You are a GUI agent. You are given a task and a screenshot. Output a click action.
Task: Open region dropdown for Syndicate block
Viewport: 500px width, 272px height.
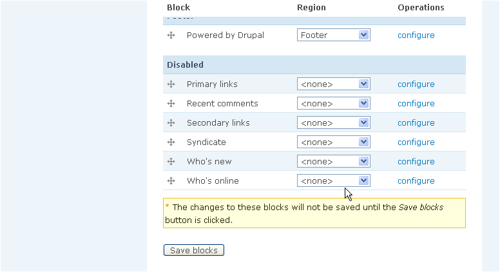point(334,142)
